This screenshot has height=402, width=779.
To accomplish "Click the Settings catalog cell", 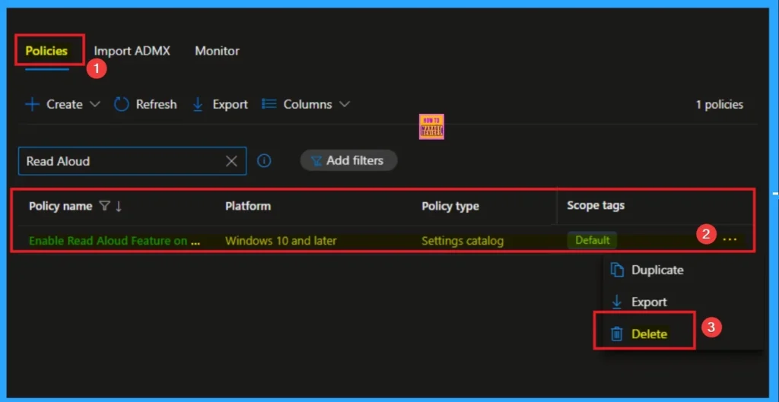I will 463,241.
